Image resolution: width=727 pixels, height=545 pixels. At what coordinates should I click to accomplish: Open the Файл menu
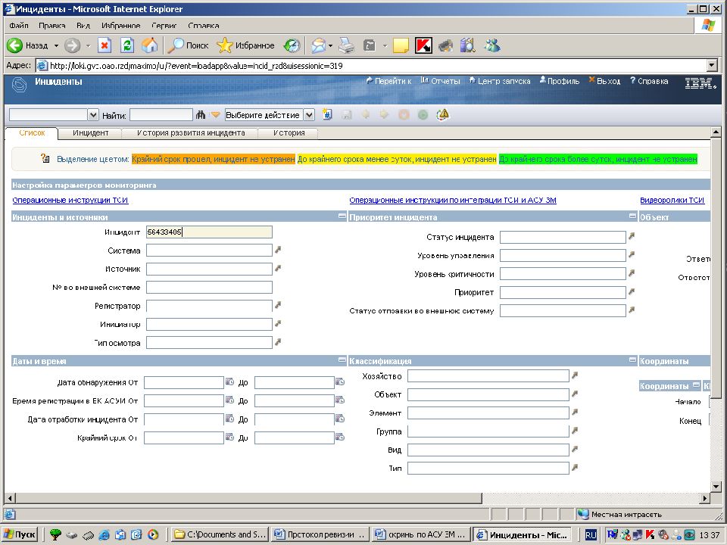19,26
